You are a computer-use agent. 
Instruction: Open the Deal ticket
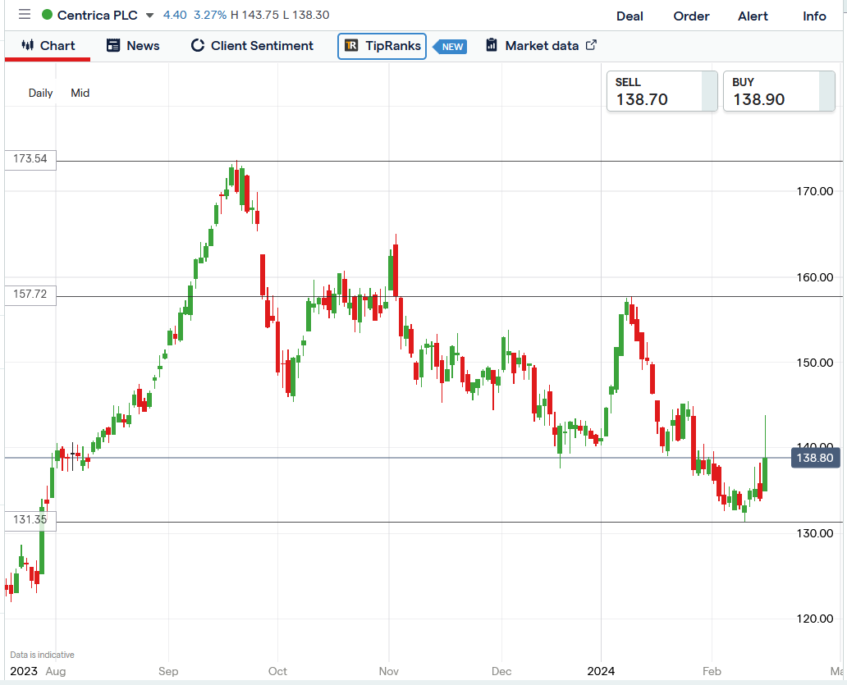[x=630, y=16]
